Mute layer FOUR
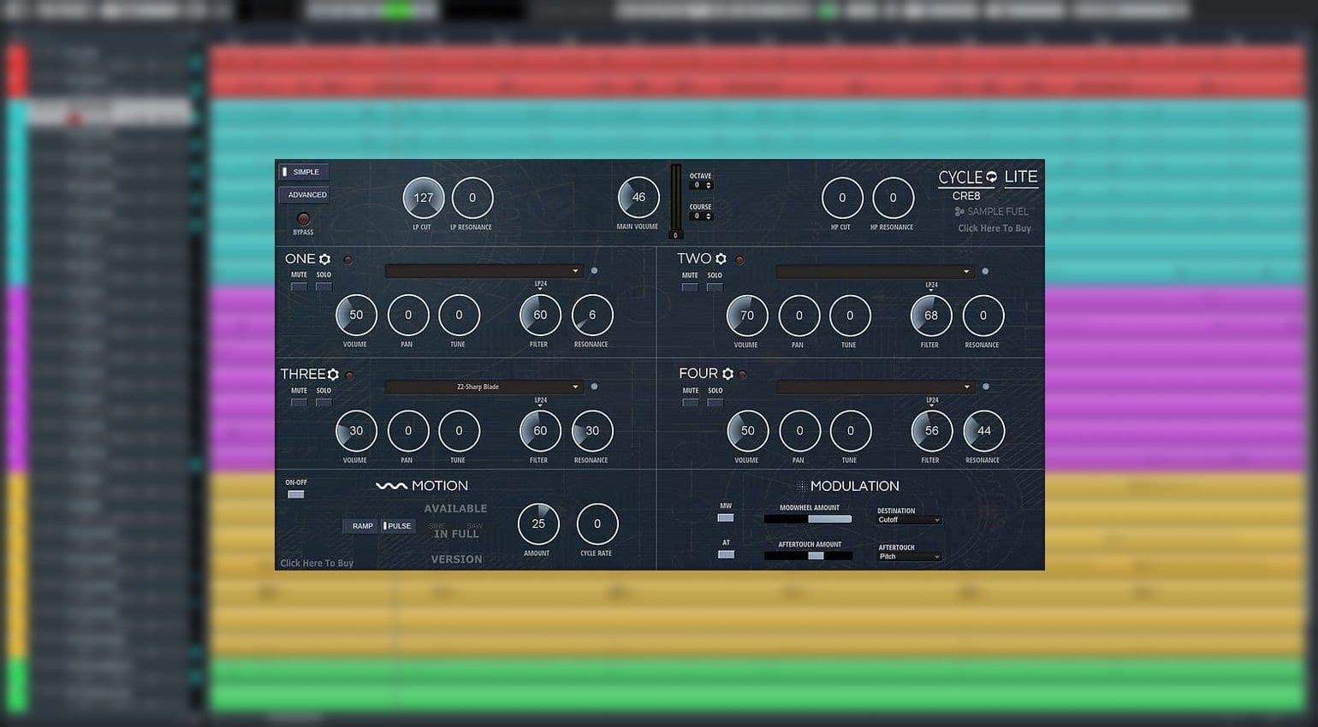 click(x=691, y=402)
